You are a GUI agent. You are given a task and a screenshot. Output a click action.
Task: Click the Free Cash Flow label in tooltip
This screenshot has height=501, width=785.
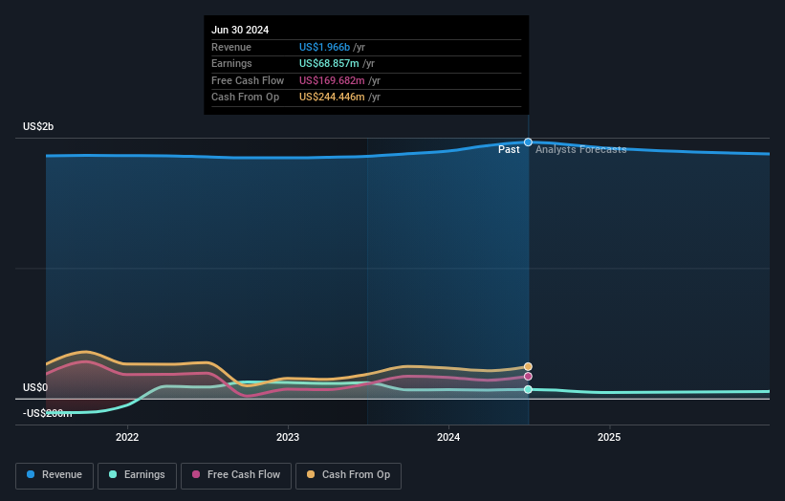coord(248,80)
